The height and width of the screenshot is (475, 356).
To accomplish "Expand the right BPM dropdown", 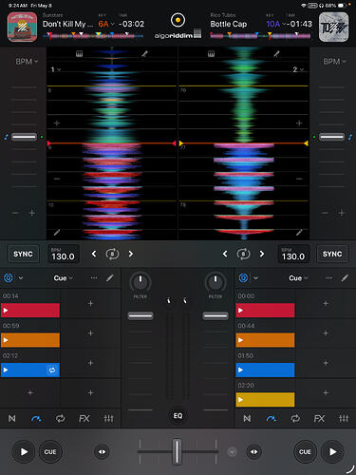I will [x=334, y=61].
